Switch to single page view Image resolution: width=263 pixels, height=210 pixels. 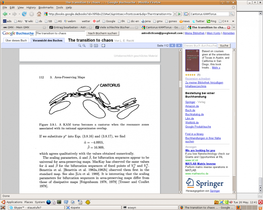click(91, 46)
